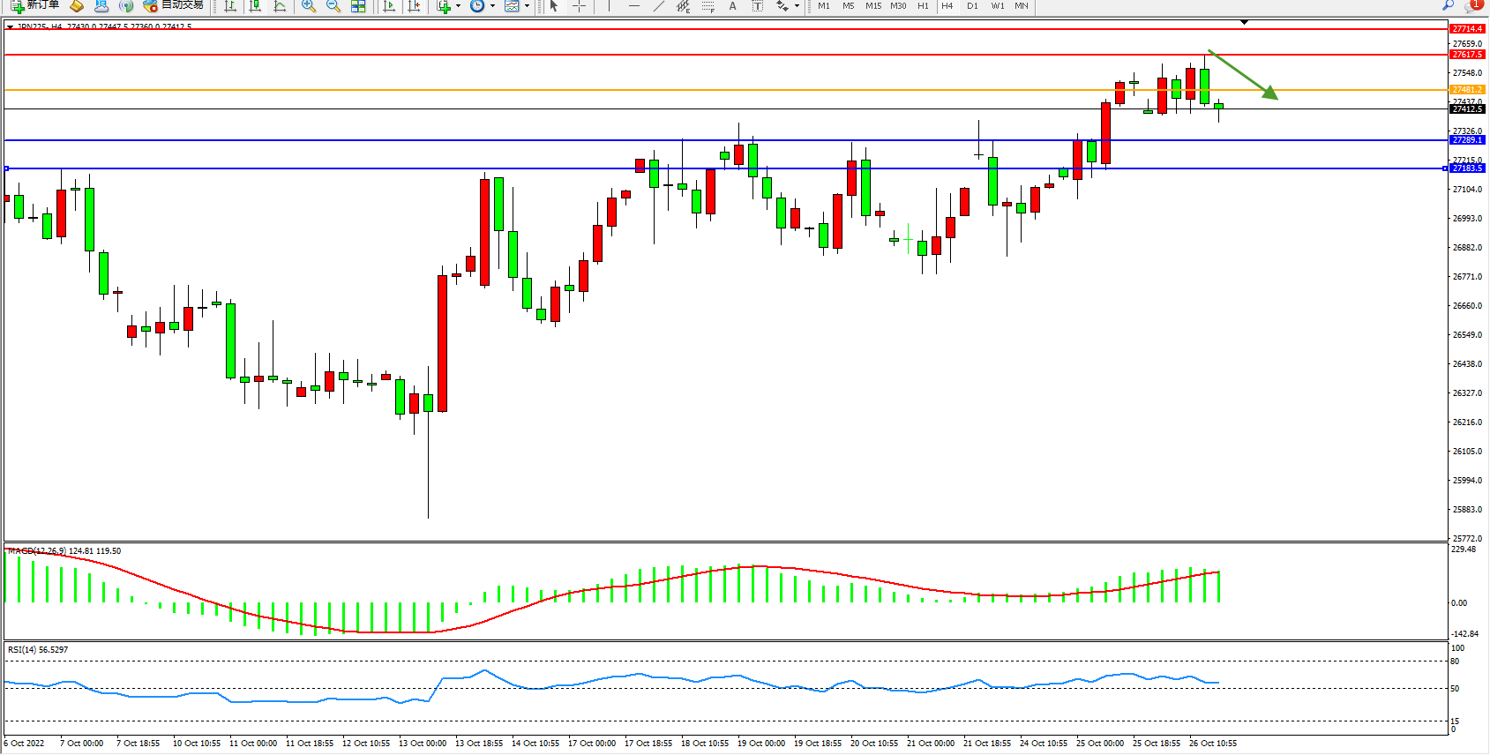Expand the chart templates dropdown arrow

(527, 6)
